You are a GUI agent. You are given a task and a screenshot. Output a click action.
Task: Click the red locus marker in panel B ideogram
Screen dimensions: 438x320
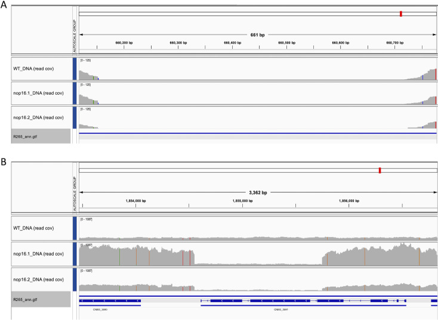[380, 170]
